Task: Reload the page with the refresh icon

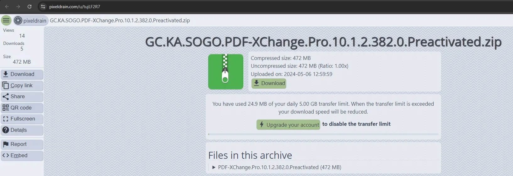Action: click(30, 7)
